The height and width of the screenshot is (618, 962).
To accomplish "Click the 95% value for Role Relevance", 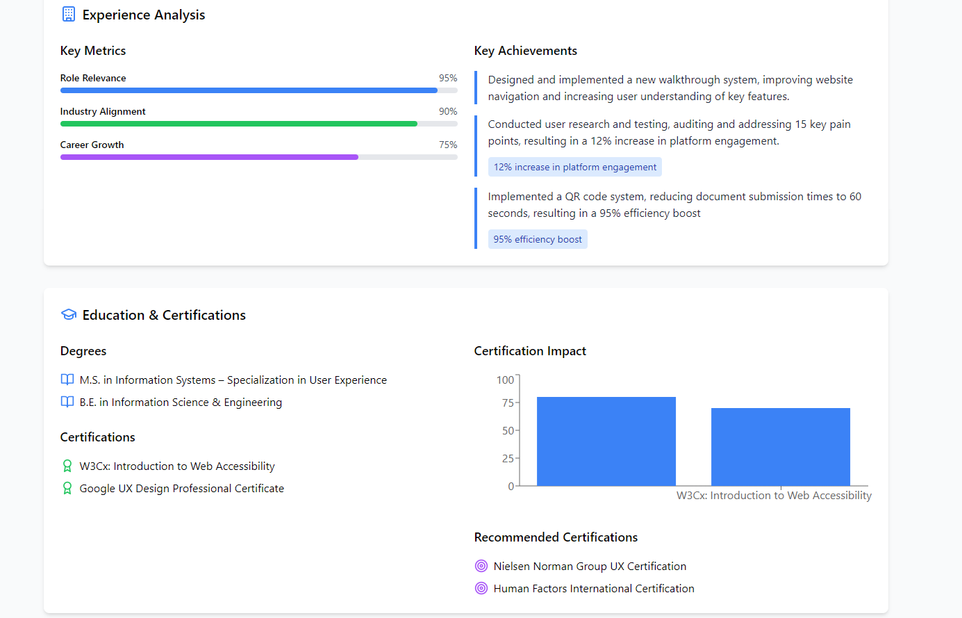I will (x=448, y=78).
